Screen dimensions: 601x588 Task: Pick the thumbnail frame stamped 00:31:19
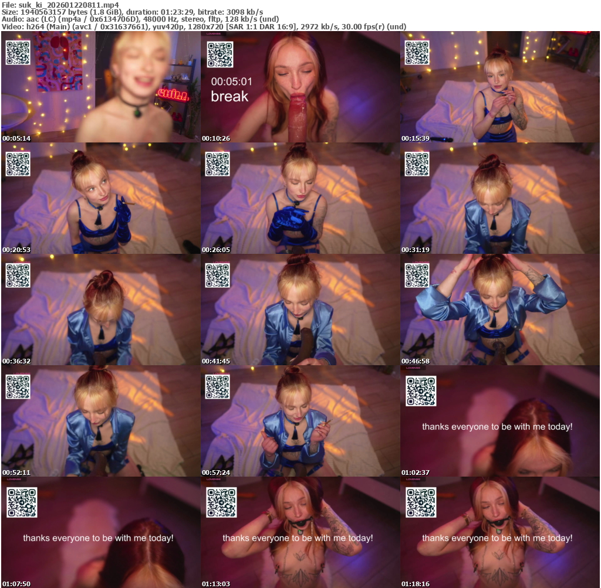(500, 198)
